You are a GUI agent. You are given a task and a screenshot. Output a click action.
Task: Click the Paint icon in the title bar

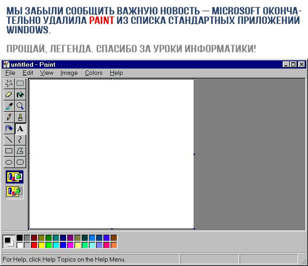click(6, 64)
